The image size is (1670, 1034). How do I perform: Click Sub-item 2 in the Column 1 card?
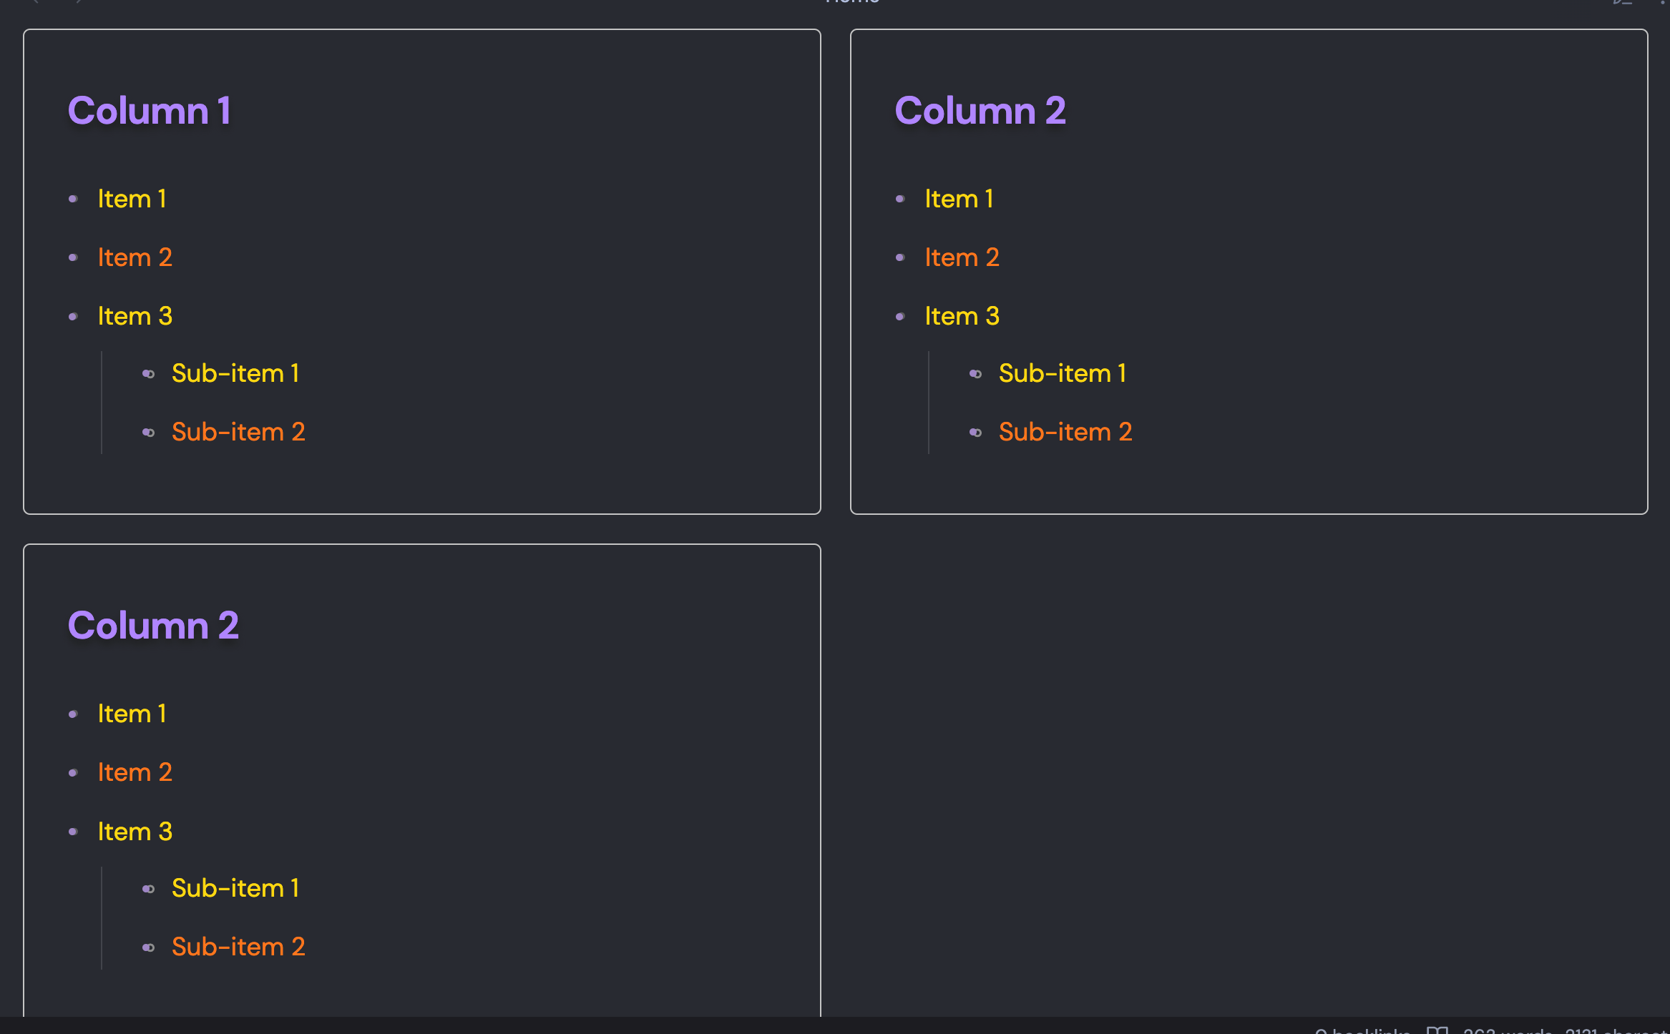[238, 432]
